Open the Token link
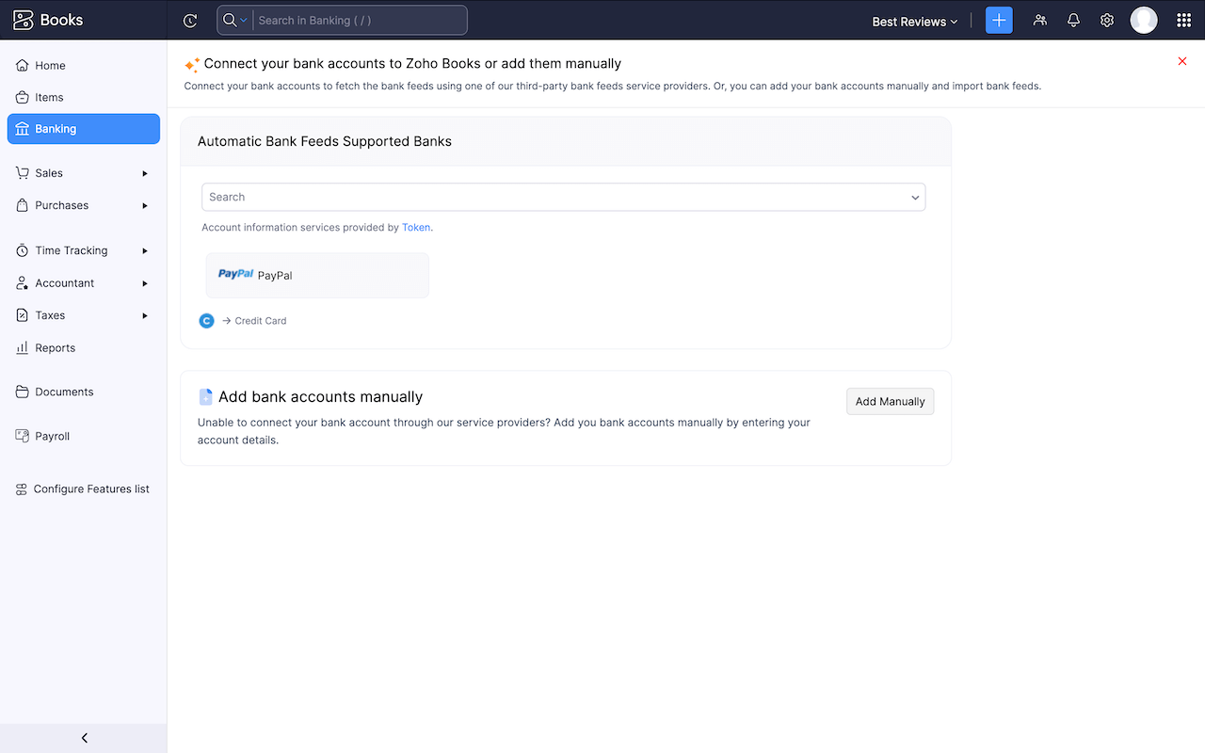Screen dimensions: 1205x753 (x=415, y=227)
